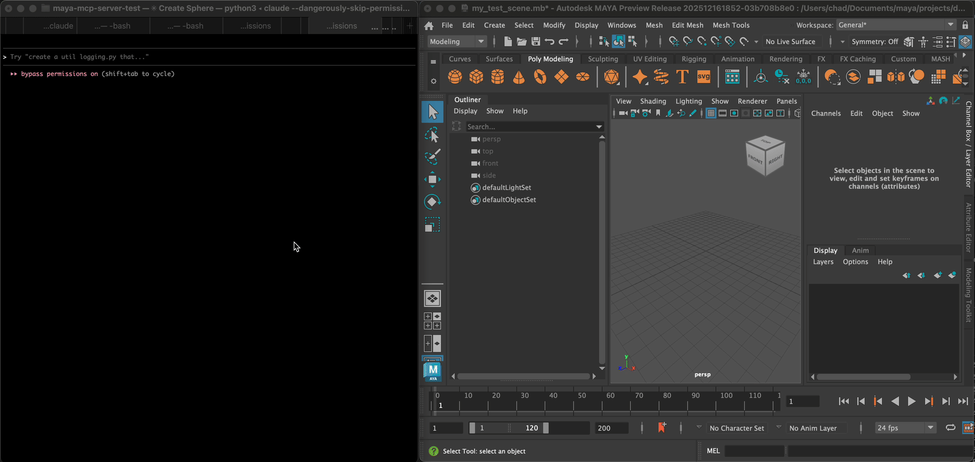Toggle the resolution gate viewport button
The width and height of the screenshot is (975, 462).
point(734,113)
